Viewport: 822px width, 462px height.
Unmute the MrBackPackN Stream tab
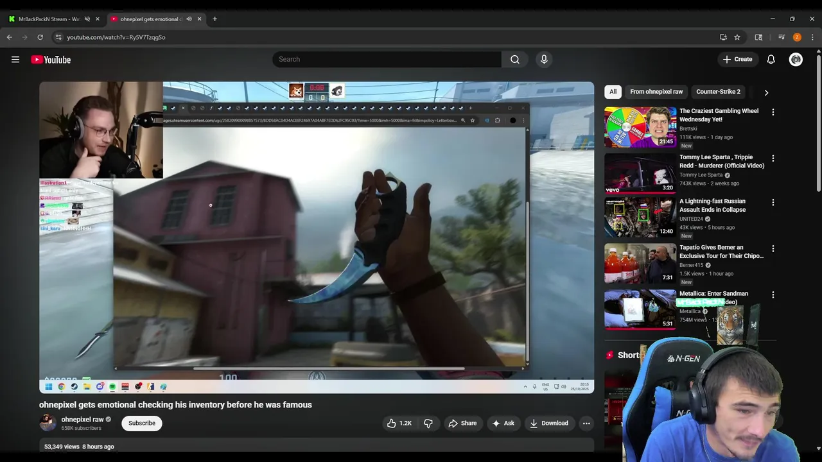pyautogui.click(x=87, y=19)
